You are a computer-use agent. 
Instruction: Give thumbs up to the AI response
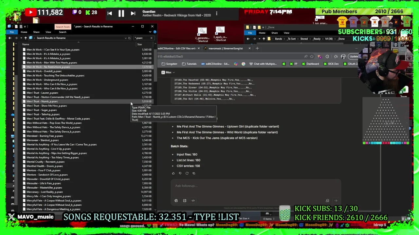[173, 173]
